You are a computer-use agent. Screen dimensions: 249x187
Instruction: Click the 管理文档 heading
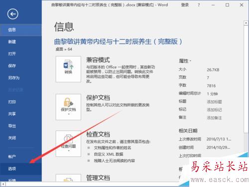coord(98,178)
